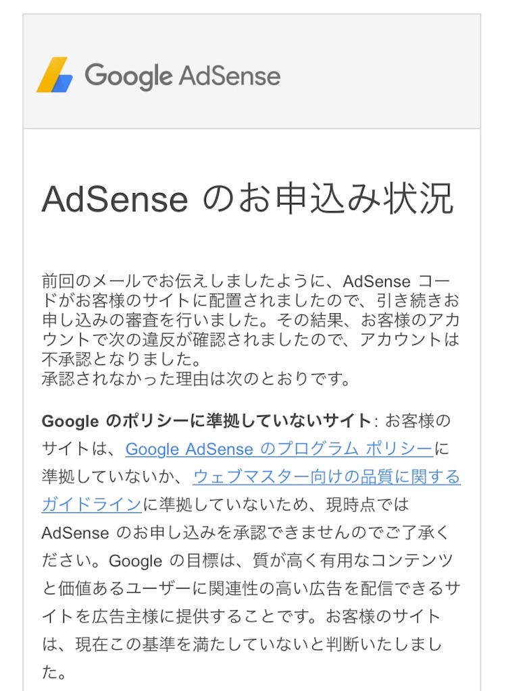Click the word Google in the header logo
525x691 pixels.
(x=128, y=76)
